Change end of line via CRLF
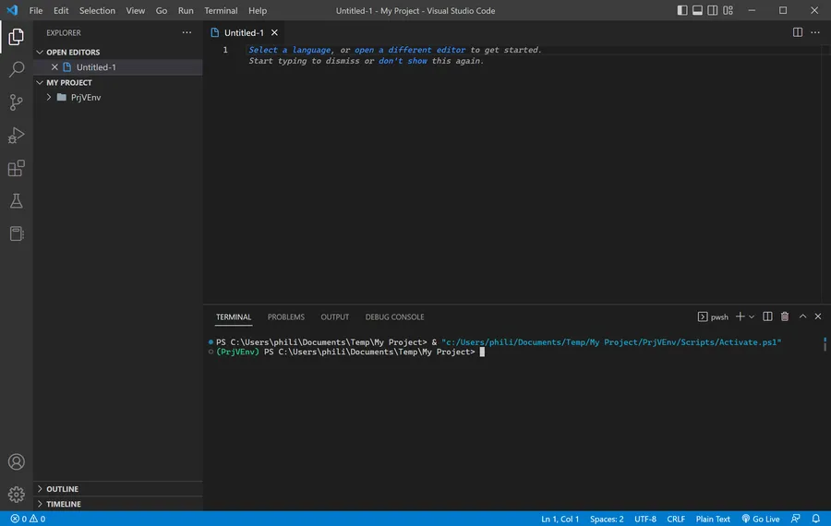The width and height of the screenshot is (831, 526). (676, 519)
